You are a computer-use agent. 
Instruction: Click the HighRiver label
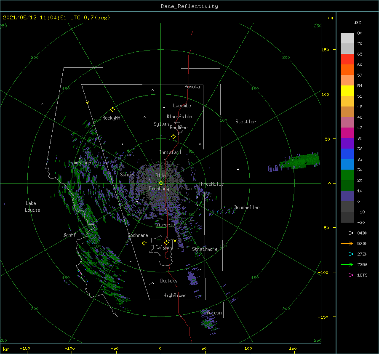[175, 295]
